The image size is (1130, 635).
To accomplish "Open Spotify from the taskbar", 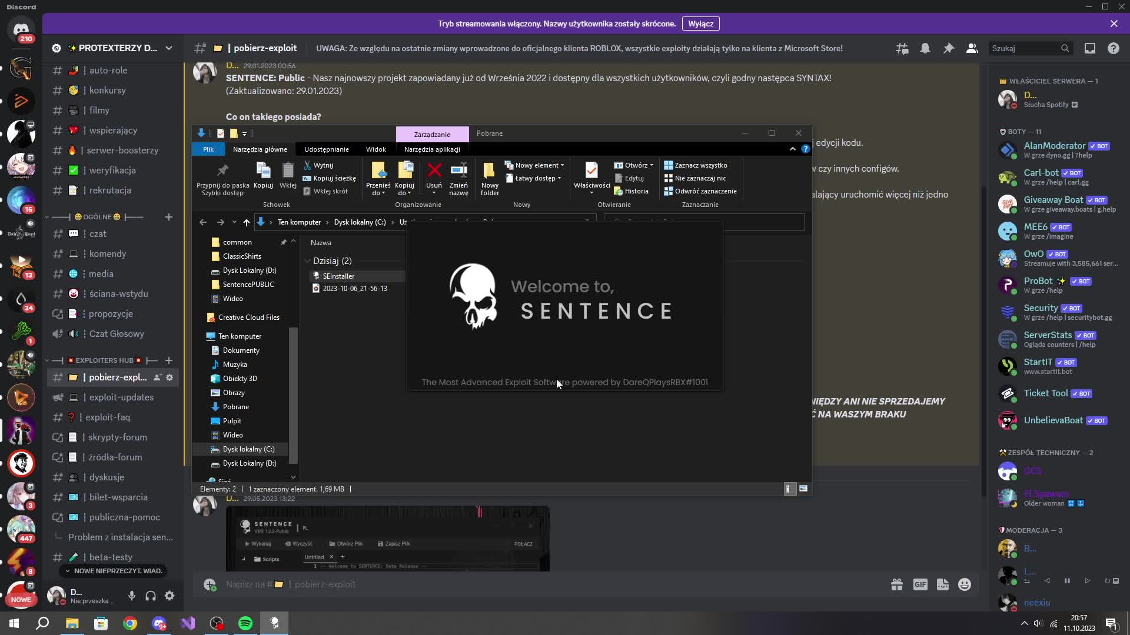I will tap(245, 623).
